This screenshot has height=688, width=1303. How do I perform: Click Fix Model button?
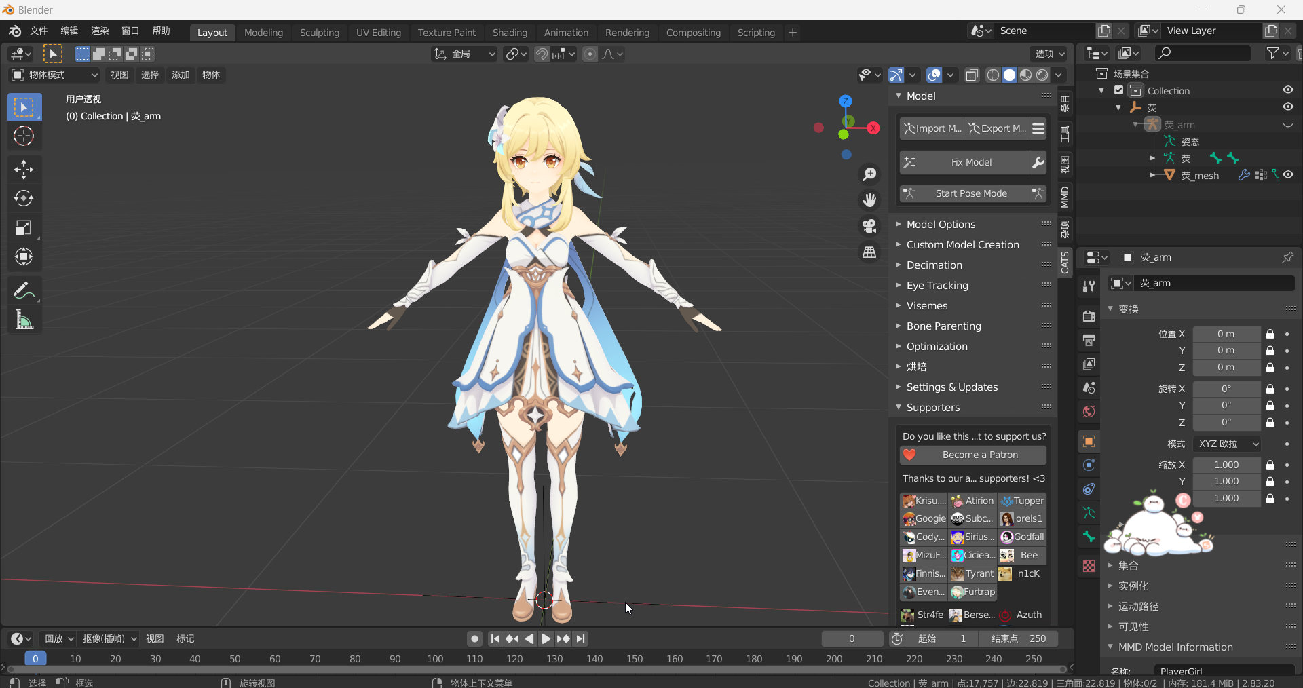[x=964, y=162]
